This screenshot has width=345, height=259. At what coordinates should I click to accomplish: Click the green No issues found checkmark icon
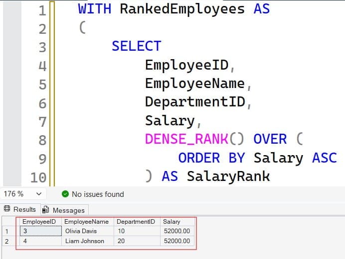[65, 194]
